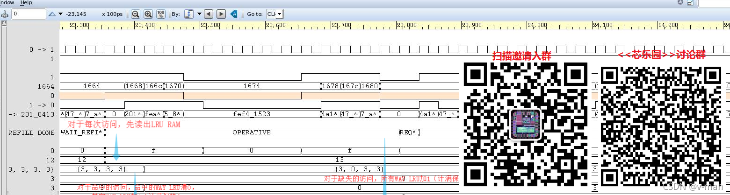The height and width of the screenshot is (195, 730).
Task: Select the signal row with value 3, 3, 3, 3}
Action: [x=31, y=169]
